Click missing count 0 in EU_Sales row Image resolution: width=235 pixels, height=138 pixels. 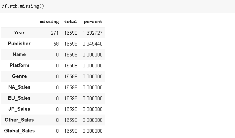[x=57, y=98]
